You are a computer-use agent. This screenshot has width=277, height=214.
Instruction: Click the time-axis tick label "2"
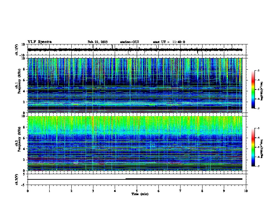coord(71,191)
